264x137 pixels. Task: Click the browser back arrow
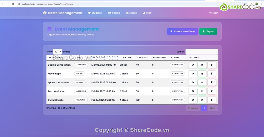(3, 4)
